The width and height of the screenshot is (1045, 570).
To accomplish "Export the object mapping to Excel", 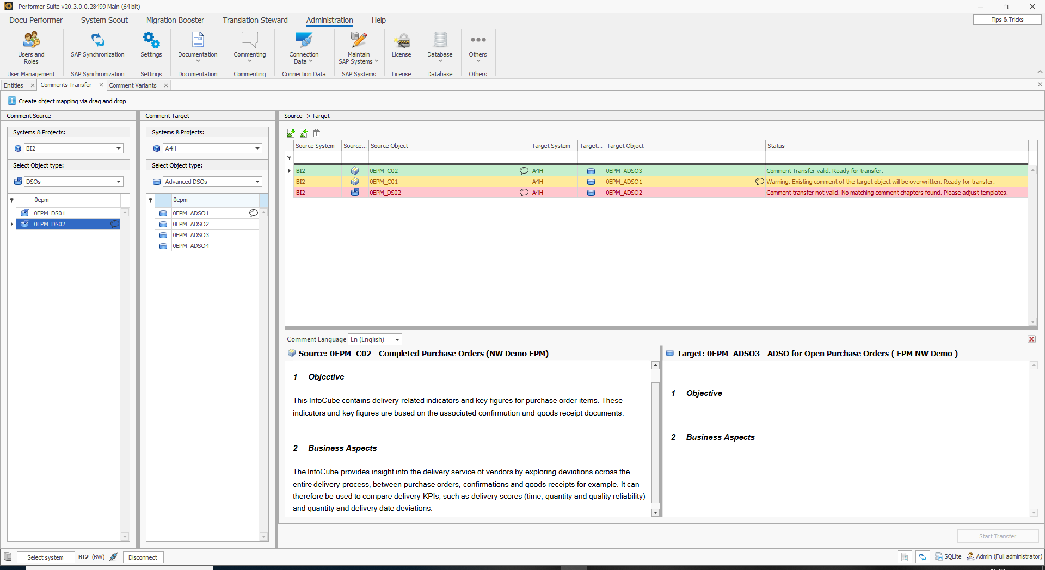I will click(291, 133).
